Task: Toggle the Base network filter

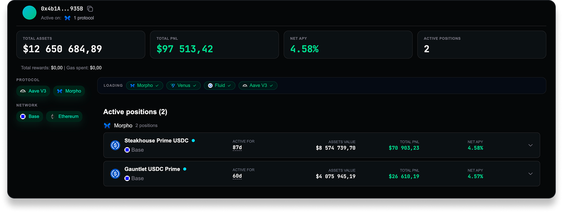Action: pyautogui.click(x=30, y=116)
